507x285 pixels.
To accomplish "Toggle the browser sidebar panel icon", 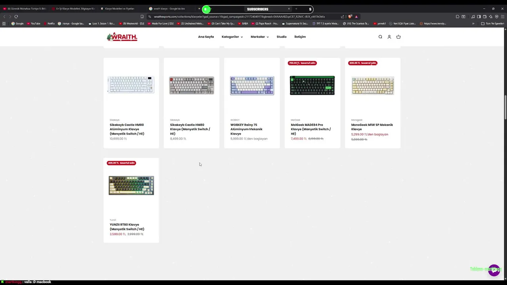I will click(x=478, y=17).
